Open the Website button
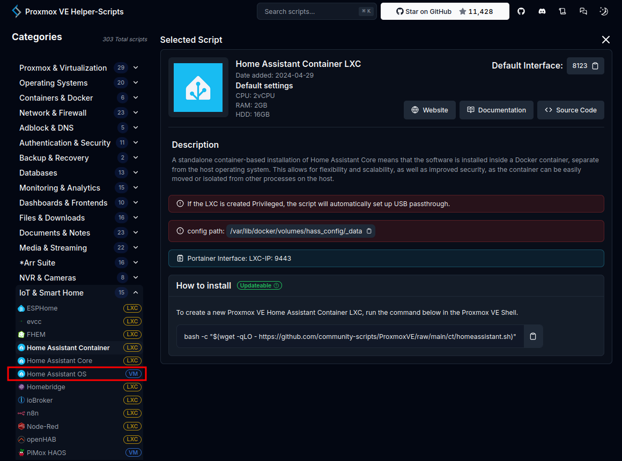 (x=430, y=110)
